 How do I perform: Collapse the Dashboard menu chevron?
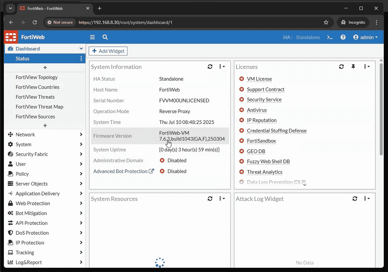[81, 49]
